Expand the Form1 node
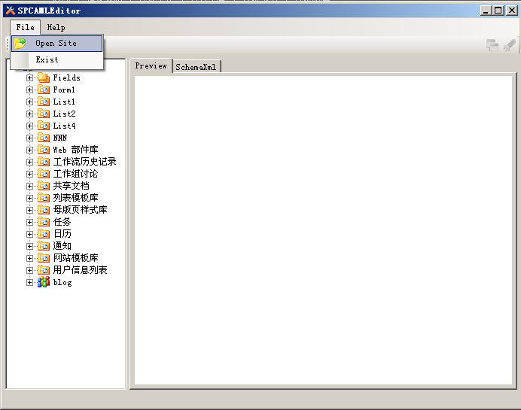 coord(29,90)
